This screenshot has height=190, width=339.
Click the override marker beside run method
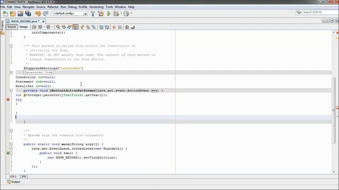[x=8, y=153]
